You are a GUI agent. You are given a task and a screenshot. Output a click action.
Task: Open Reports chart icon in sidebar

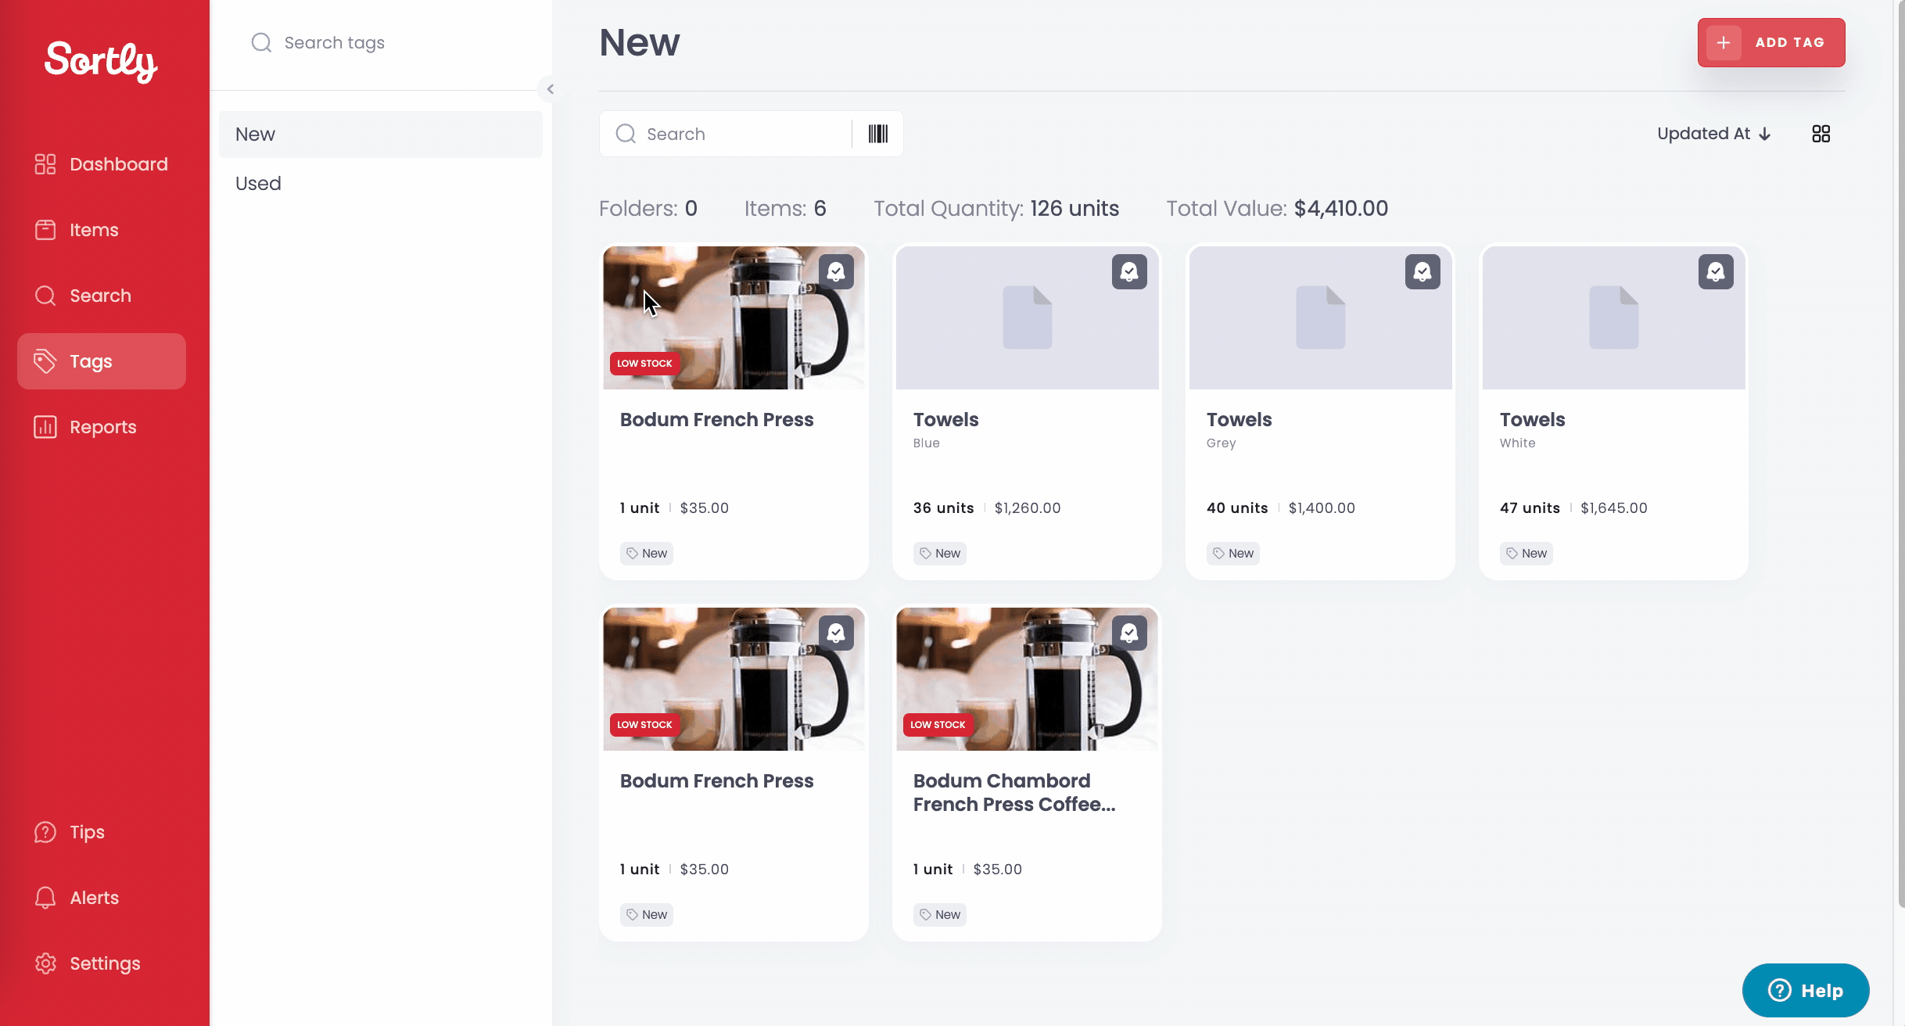pos(45,427)
